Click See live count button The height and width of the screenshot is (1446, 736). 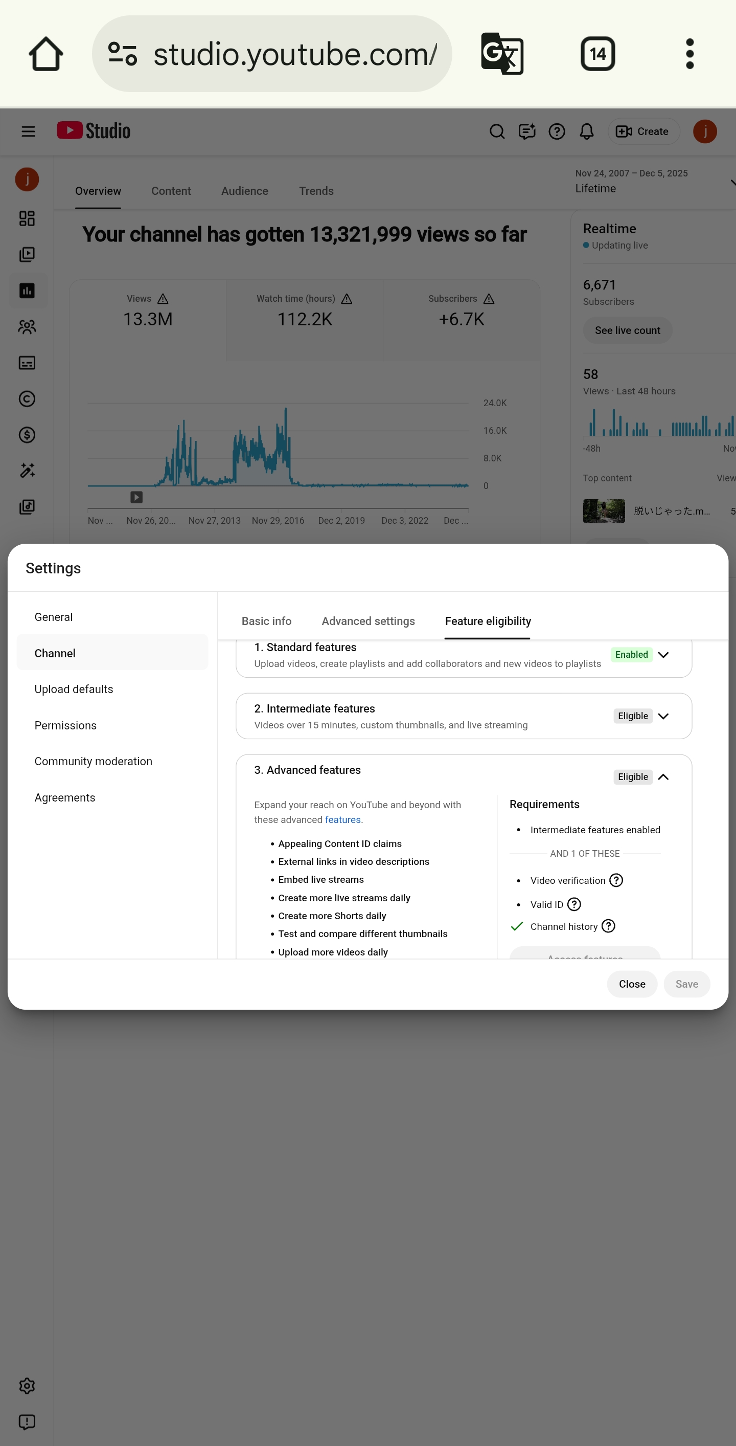pyautogui.click(x=627, y=330)
